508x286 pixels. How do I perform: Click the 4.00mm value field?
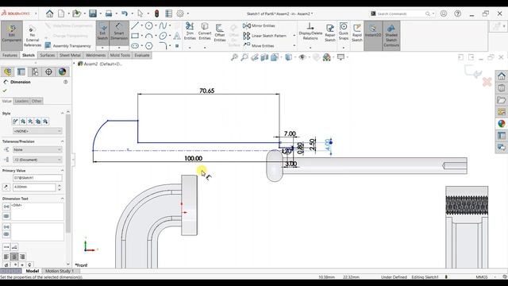34,187
